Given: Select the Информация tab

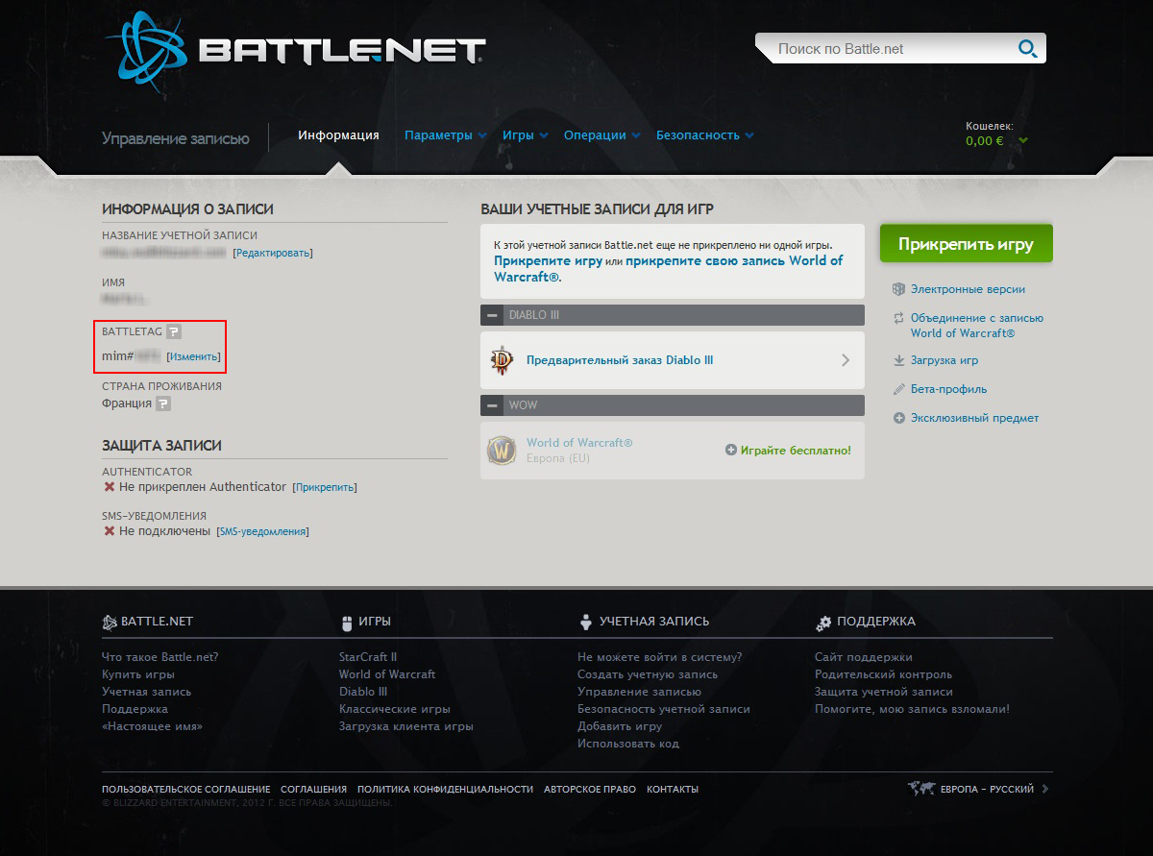Looking at the screenshot, I should (338, 135).
